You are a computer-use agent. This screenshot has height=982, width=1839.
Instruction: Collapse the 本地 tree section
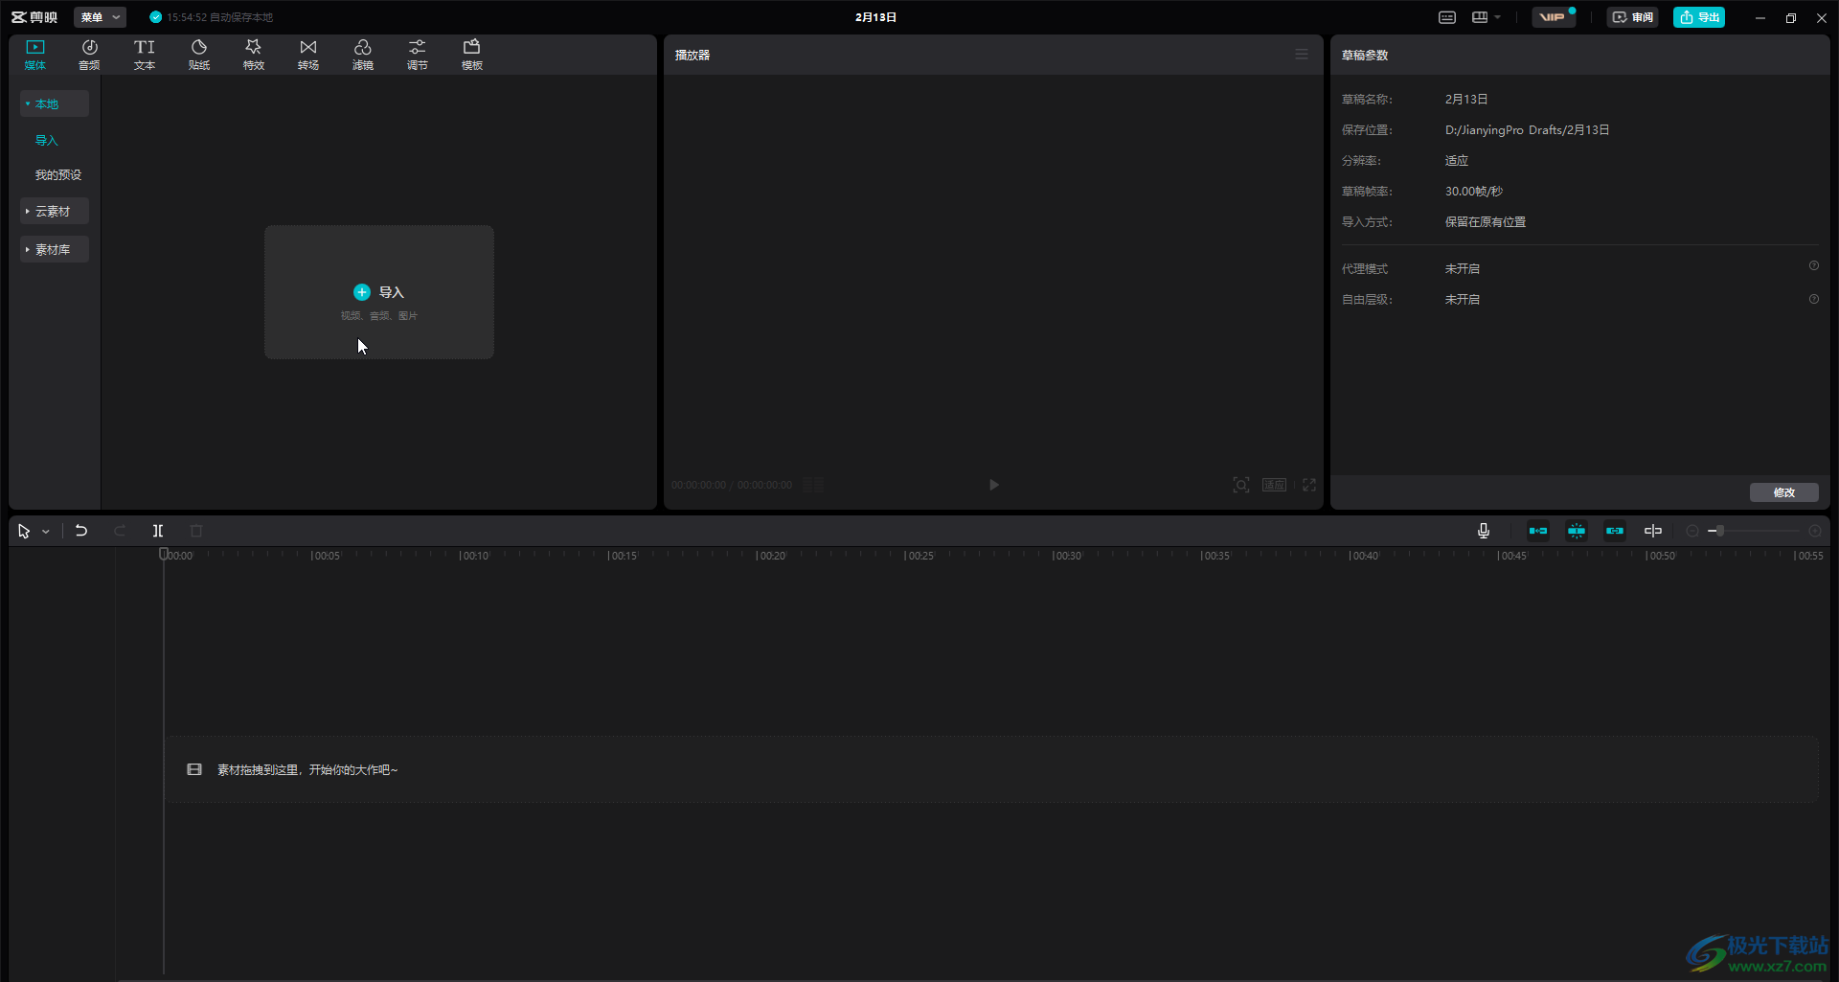pyautogui.click(x=55, y=103)
